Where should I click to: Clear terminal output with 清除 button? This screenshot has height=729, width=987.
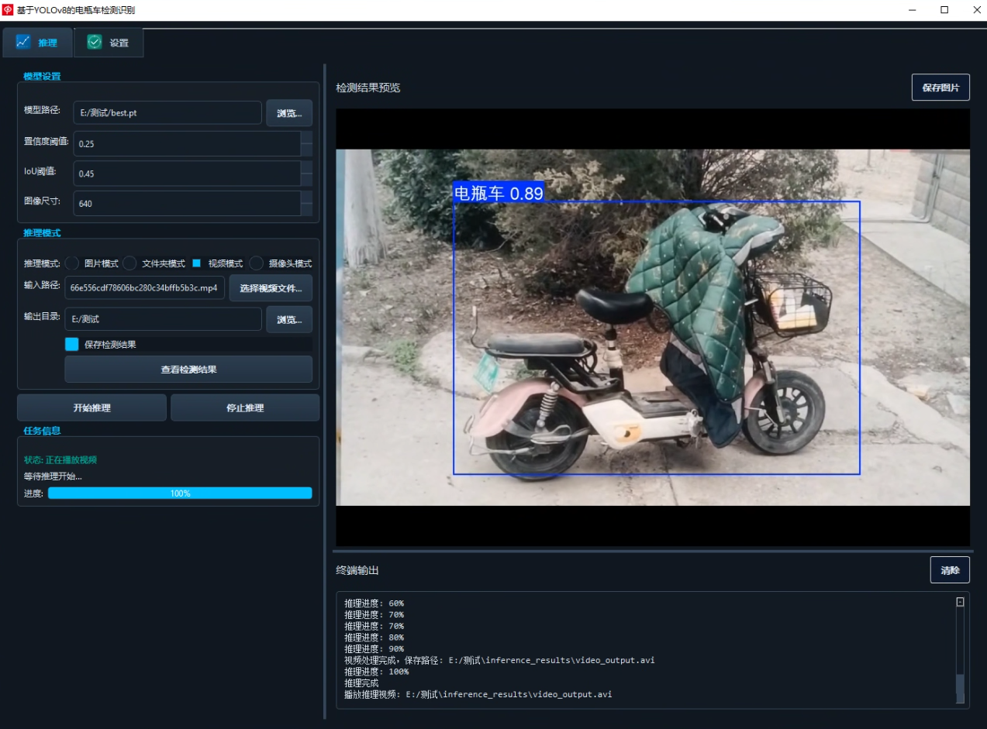point(950,570)
